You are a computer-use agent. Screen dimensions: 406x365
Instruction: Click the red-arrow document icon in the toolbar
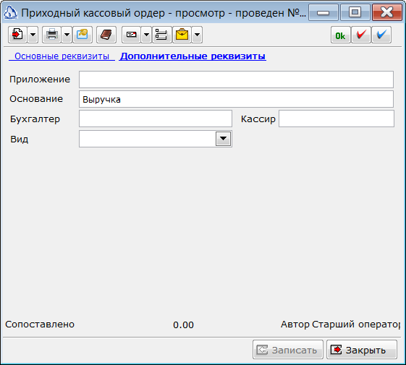point(17,35)
